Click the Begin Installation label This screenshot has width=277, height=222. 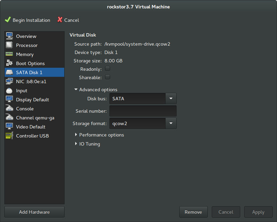[31, 20]
